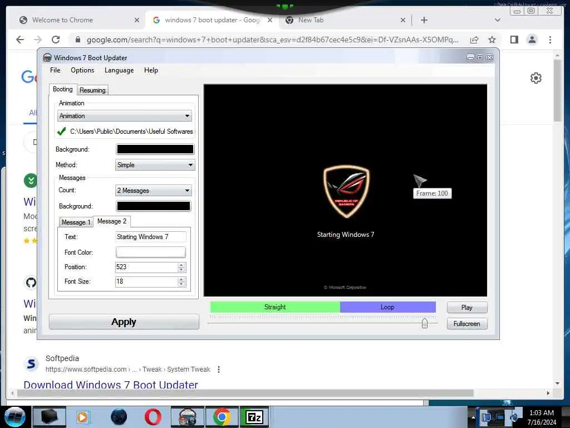570x428 pixels.
Task: Bookmark this page with the star
Action: click(x=492, y=40)
